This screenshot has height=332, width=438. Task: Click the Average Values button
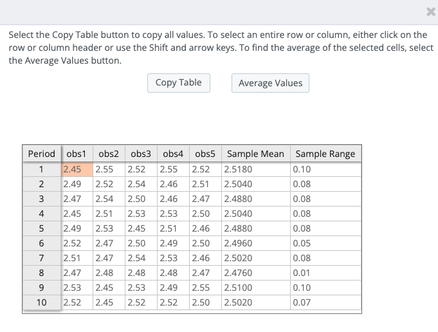[270, 83]
